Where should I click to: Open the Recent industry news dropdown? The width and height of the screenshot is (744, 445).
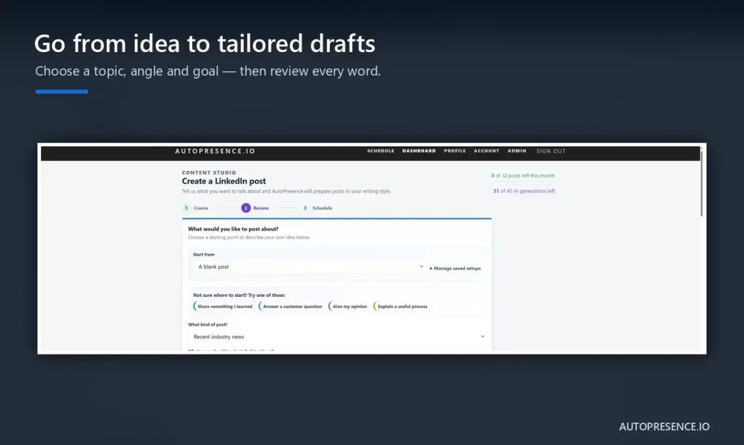pyautogui.click(x=337, y=337)
